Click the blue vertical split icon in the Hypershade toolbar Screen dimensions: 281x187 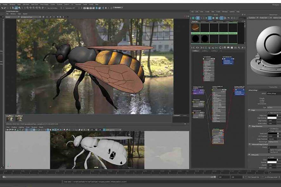point(222,18)
